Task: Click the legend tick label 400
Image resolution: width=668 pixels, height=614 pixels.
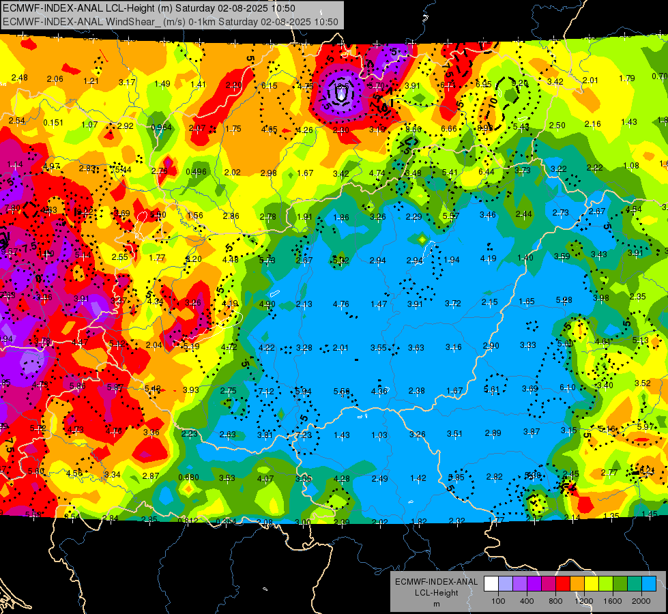Action: pos(527,601)
